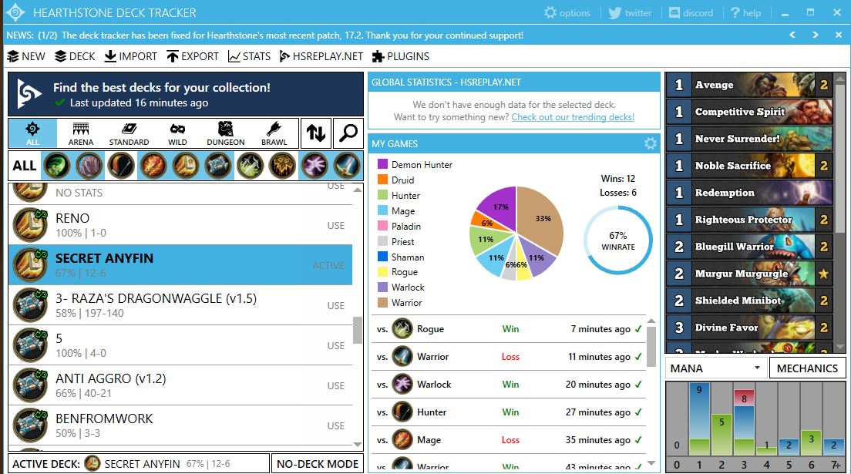Click the 33% Warrior pie slice
Image resolution: width=851 pixels, height=474 pixels.
click(x=540, y=220)
